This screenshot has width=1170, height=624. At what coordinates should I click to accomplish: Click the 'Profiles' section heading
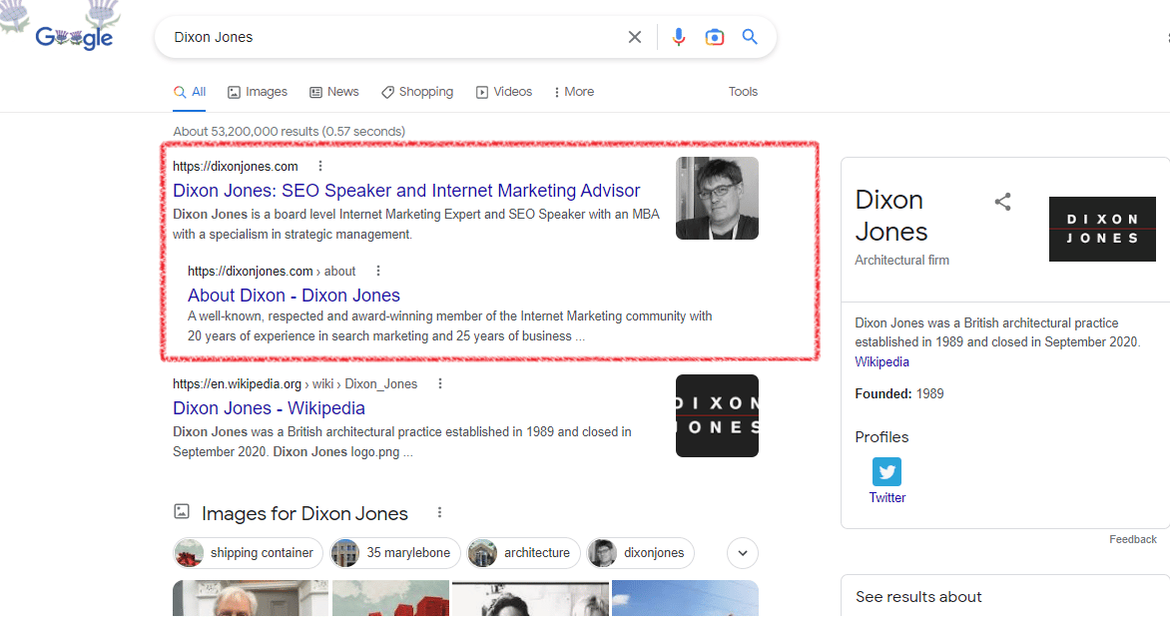point(881,437)
